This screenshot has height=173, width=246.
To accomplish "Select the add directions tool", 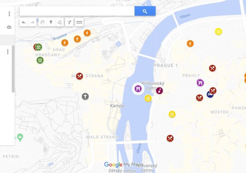I will (x=69, y=22).
